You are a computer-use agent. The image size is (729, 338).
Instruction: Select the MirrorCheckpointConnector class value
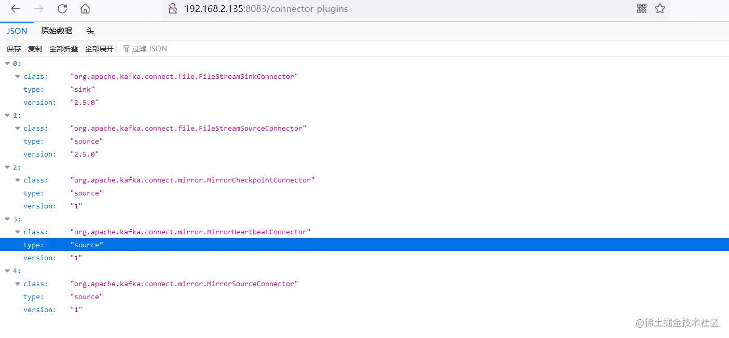192,180
